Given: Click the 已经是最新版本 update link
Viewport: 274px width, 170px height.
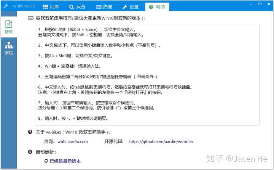Looking at the screenshot, I should click(x=65, y=161).
